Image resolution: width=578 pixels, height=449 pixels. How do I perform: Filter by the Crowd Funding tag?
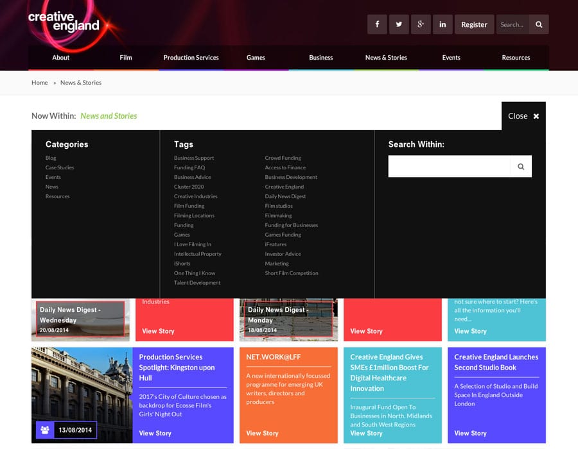pyautogui.click(x=283, y=158)
